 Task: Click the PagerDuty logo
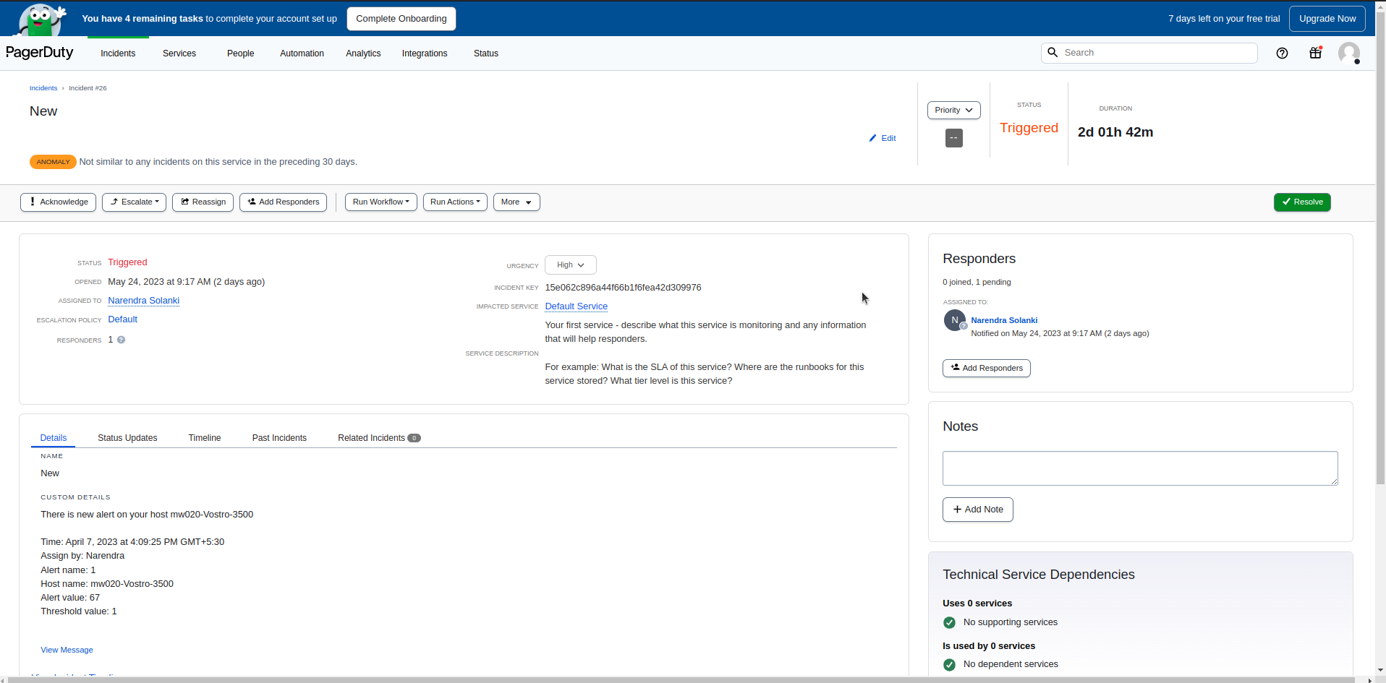coord(40,53)
